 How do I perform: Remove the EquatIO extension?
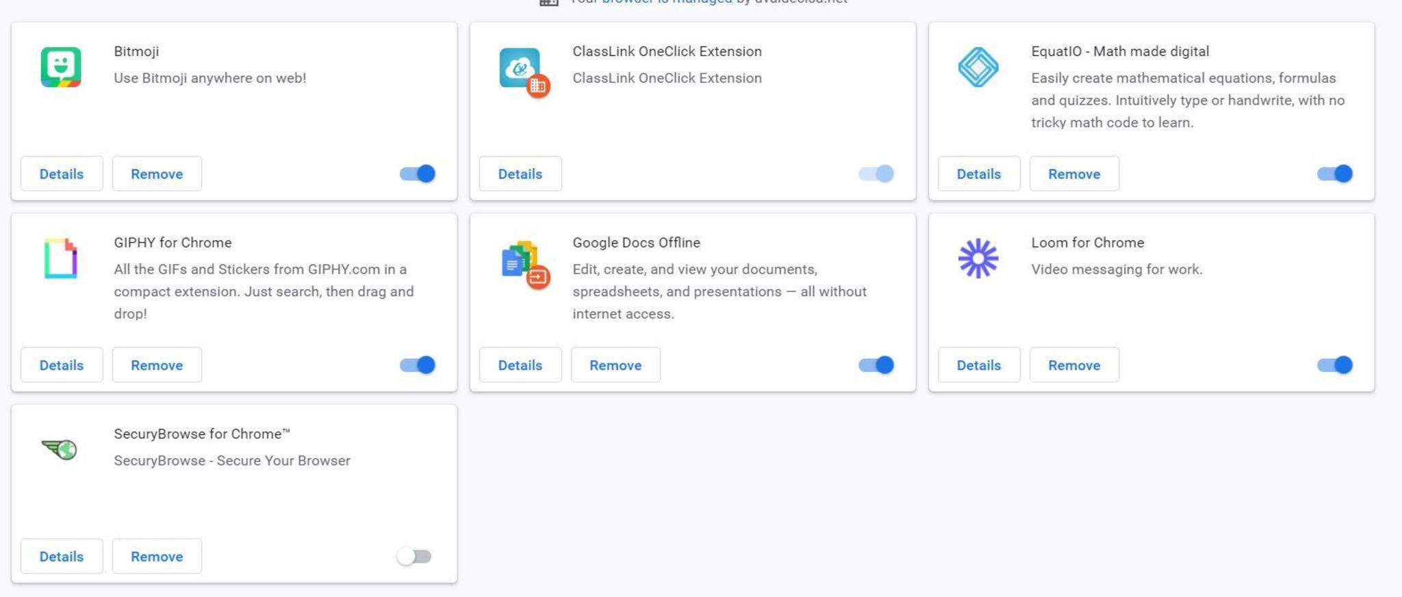point(1074,174)
